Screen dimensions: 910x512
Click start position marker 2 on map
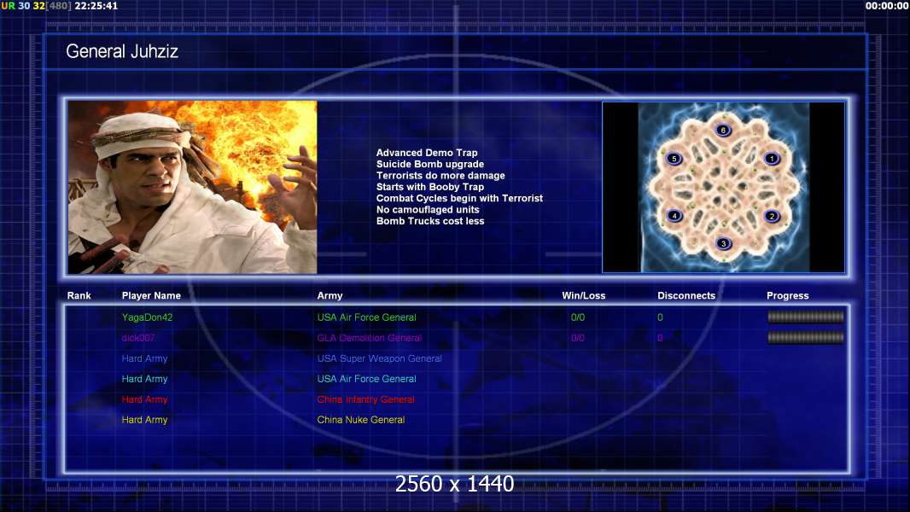pyautogui.click(x=772, y=216)
